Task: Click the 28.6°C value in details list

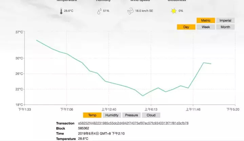Action: point(83,139)
